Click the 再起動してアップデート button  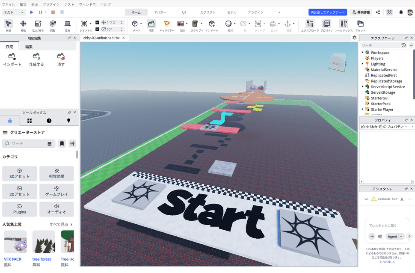(328, 12)
